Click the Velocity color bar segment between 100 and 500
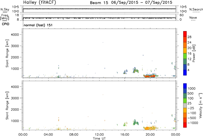The width and height of the screenshot is (203, 140). tap(185, 96)
